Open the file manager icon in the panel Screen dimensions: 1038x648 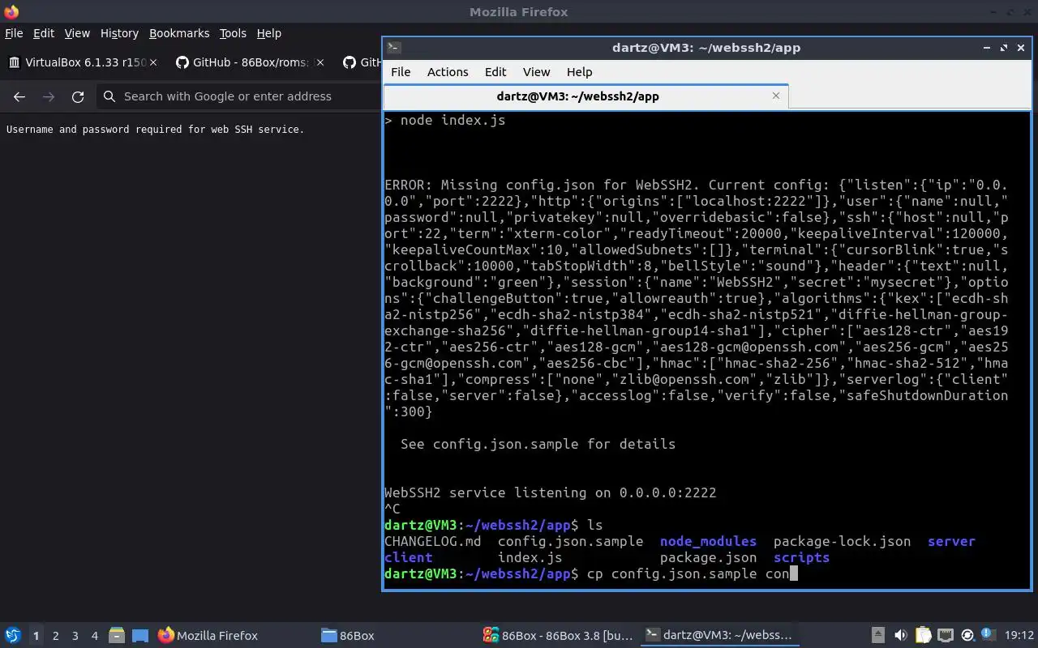coord(116,636)
